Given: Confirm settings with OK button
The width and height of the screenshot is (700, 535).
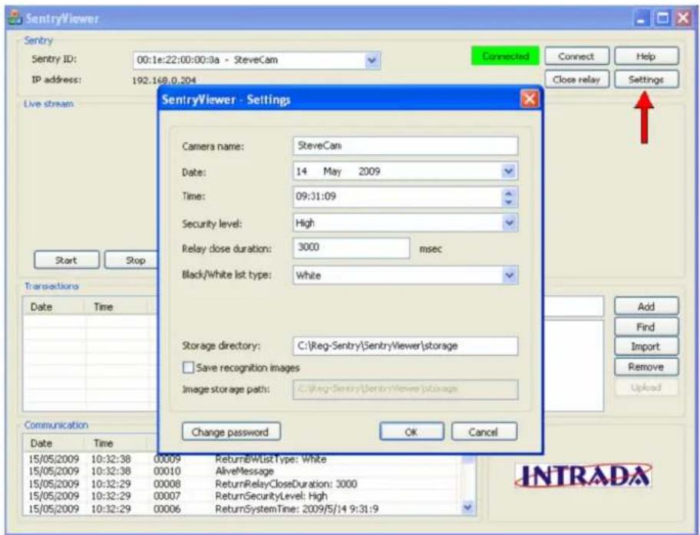Looking at the screenshot, I should click(x=411, y=432).
